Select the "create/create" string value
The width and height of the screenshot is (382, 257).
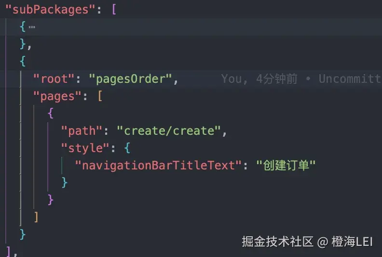tap(169, 131)
